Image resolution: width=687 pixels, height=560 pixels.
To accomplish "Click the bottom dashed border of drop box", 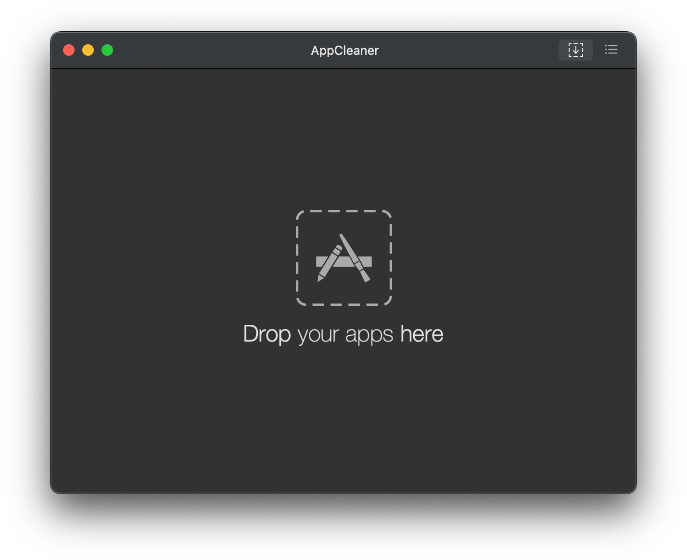I will [343, 305].
